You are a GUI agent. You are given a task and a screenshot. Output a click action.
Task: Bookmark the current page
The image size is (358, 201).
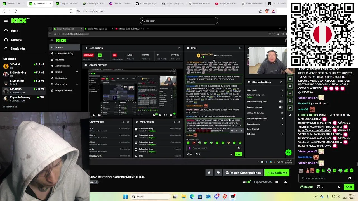(x=71, y=11)
